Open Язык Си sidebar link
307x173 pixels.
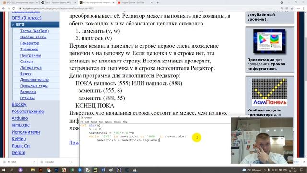[x=21, y=146]
